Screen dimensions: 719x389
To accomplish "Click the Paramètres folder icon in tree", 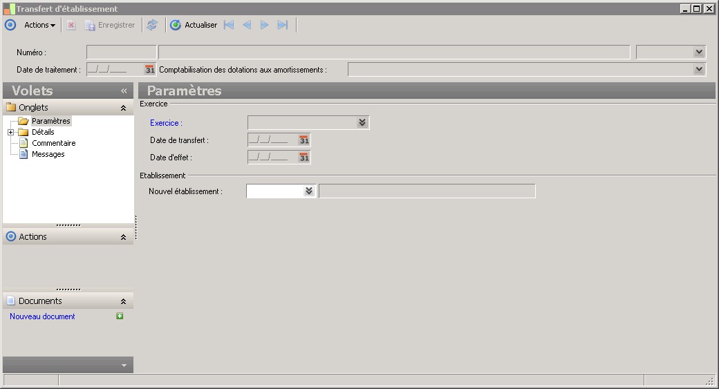I will coord(23,121).
